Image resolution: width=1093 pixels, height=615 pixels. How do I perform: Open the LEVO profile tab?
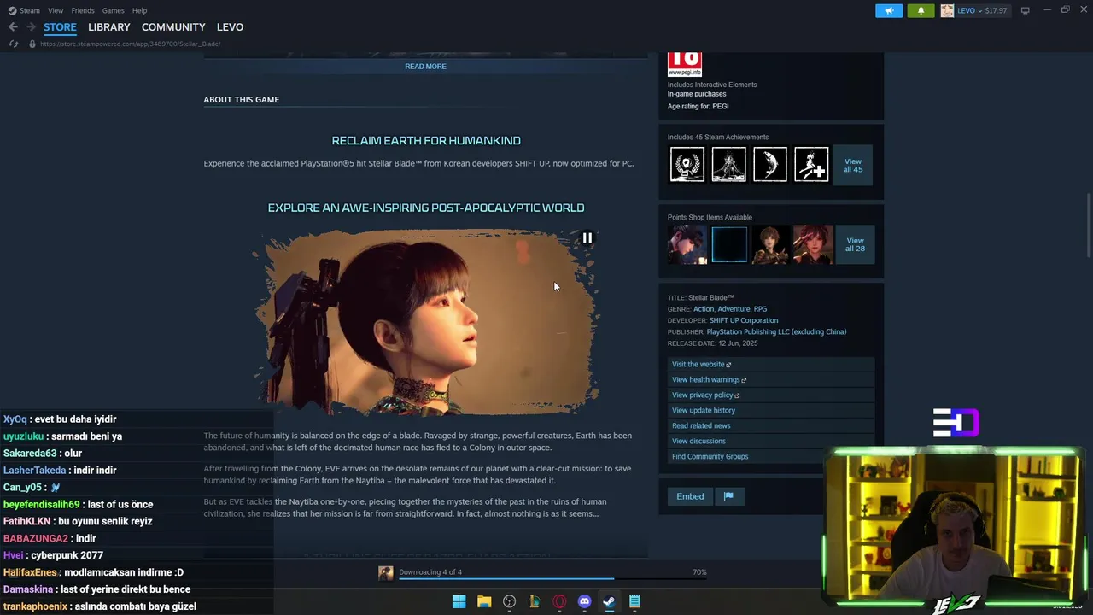(x=230, y=27)
